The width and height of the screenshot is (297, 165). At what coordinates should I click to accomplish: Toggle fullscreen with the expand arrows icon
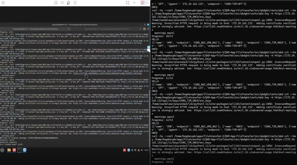[127, 2]
